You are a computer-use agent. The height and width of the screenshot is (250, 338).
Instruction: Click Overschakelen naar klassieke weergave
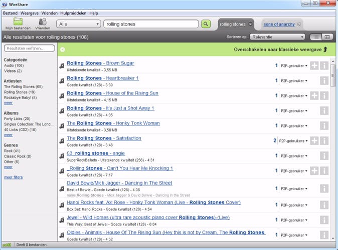tap(281, 49)
